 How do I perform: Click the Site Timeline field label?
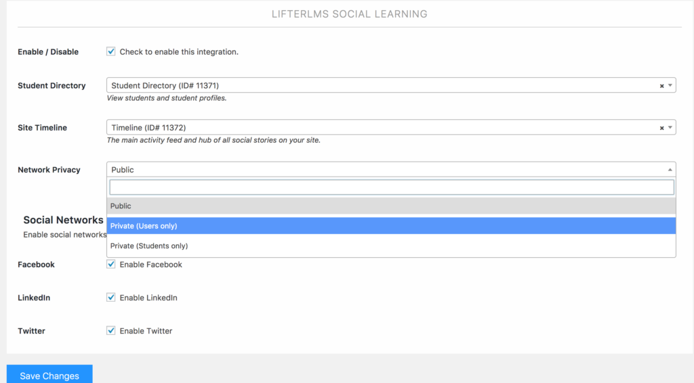click(43, 127)
